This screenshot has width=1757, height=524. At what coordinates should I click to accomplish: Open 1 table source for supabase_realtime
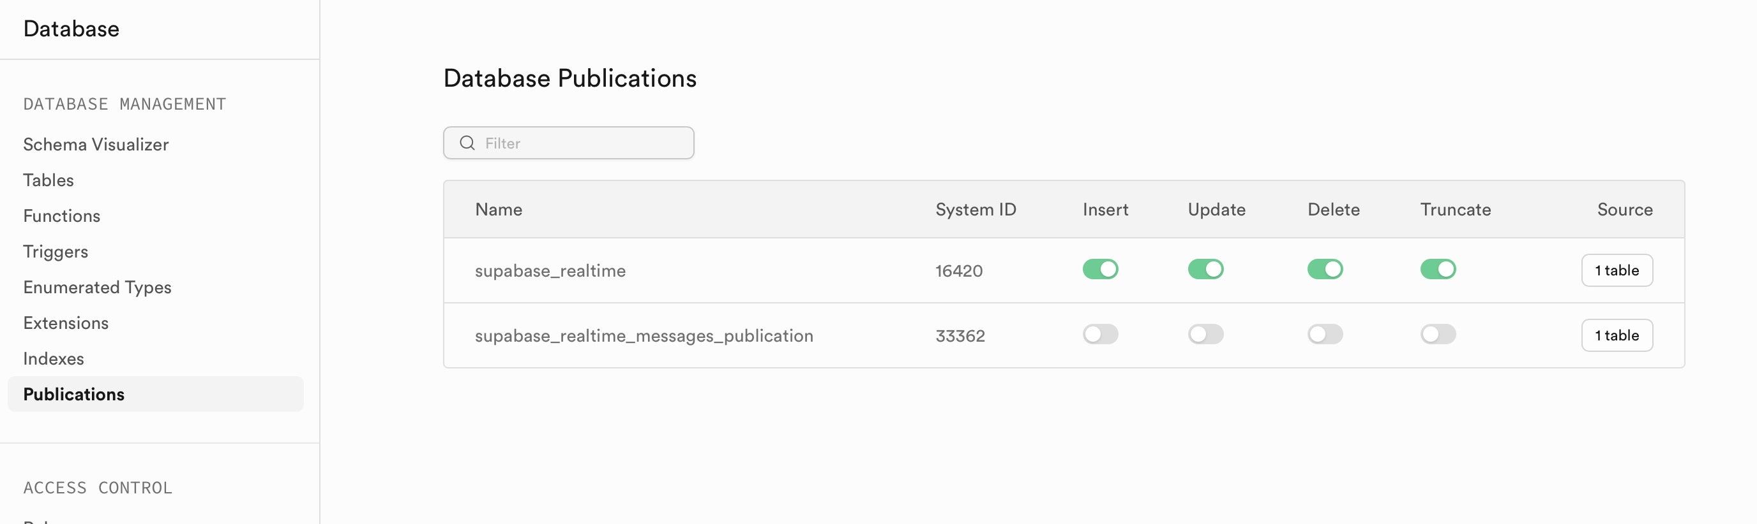pos(1617,270)
